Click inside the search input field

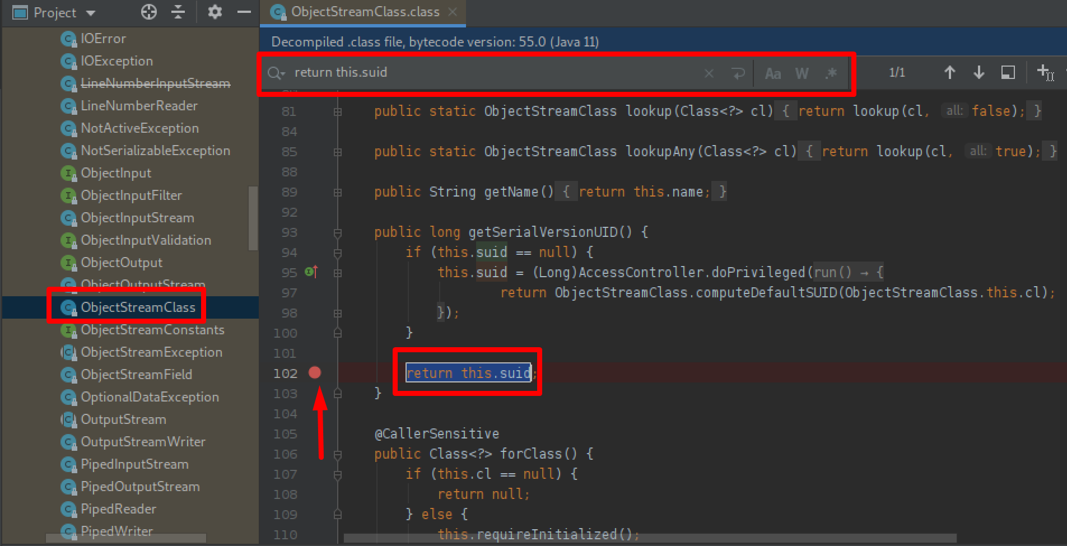click(476, 72)
